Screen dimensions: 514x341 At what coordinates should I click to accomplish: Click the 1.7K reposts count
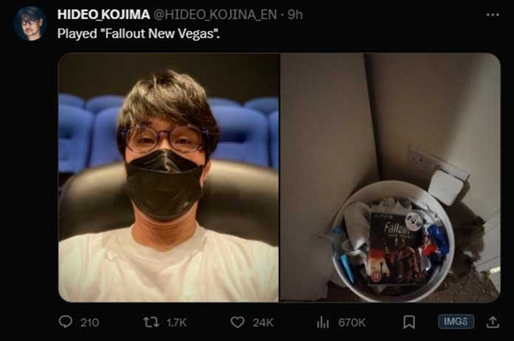coord(176,323)
